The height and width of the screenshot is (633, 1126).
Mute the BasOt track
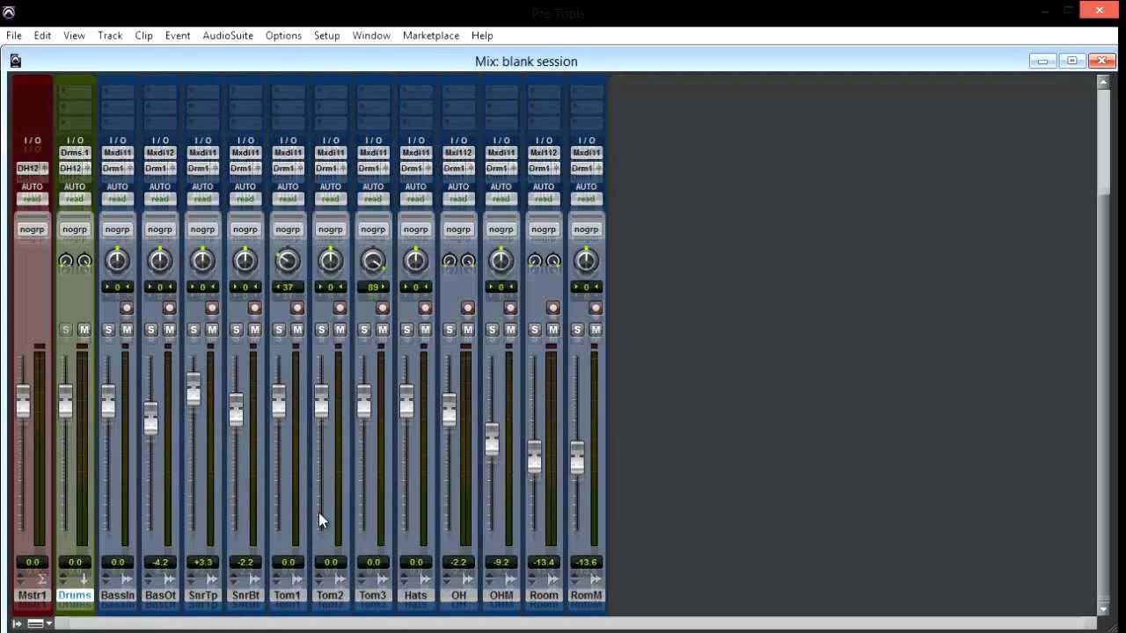pos(169,330)
